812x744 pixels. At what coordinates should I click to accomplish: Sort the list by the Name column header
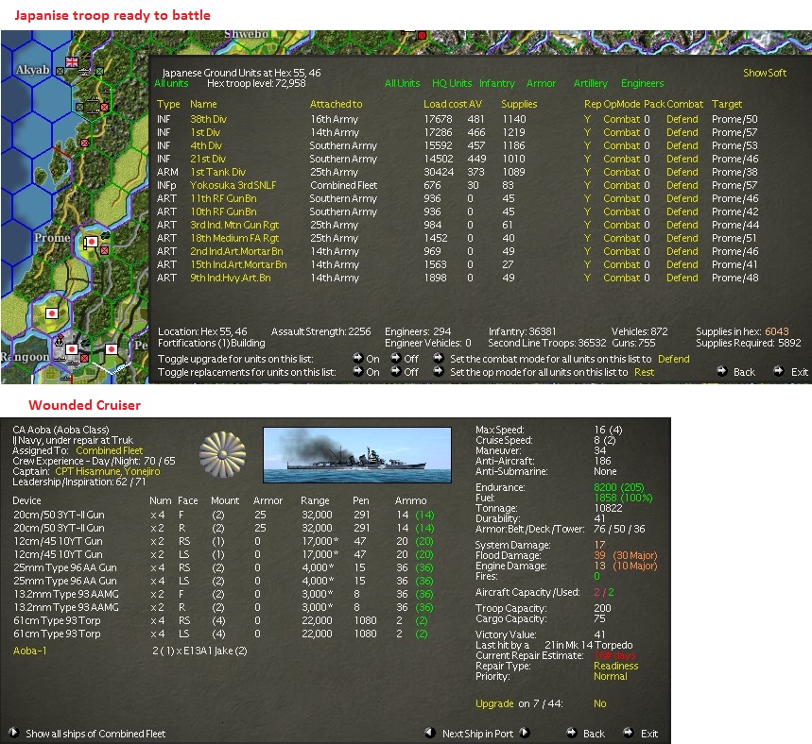point(203,104)
